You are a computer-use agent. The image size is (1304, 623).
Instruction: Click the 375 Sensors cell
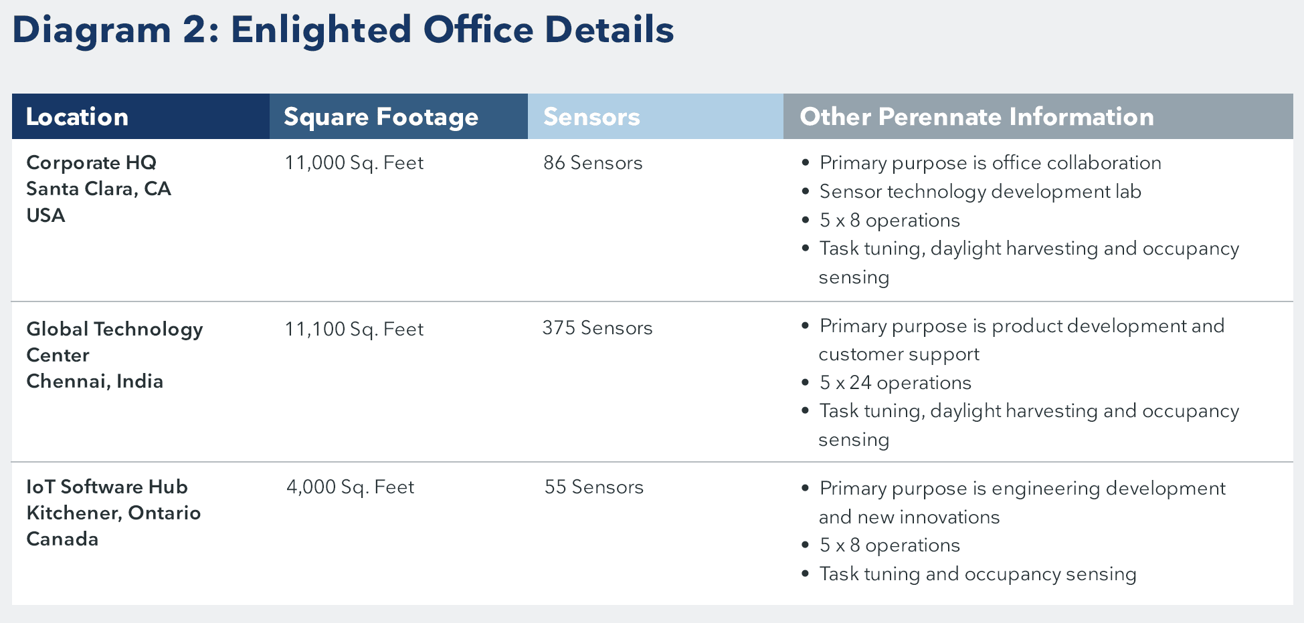(x=597, y=328)
